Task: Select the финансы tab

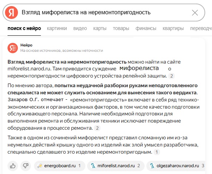Action: coord(146,28)
